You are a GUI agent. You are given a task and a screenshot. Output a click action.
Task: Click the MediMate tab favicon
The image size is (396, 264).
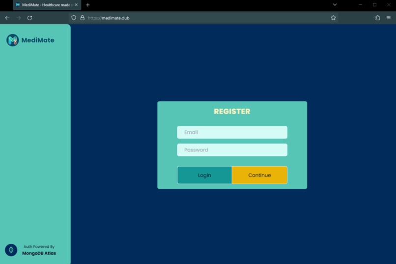[x=18, y=5]
